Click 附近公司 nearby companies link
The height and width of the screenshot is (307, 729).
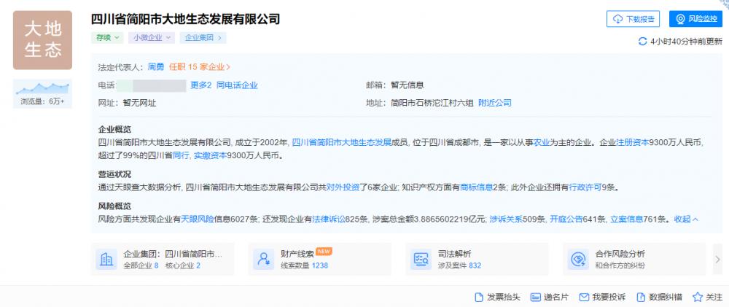coord(495,103)
